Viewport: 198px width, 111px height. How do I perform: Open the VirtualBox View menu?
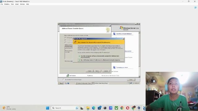click(12, 4)
